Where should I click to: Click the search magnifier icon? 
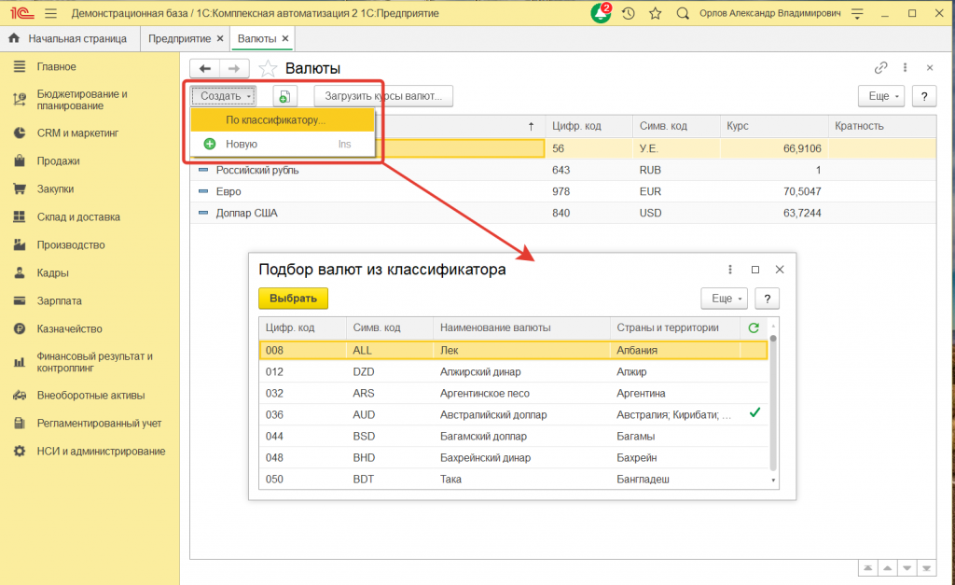tap(683, 14)
